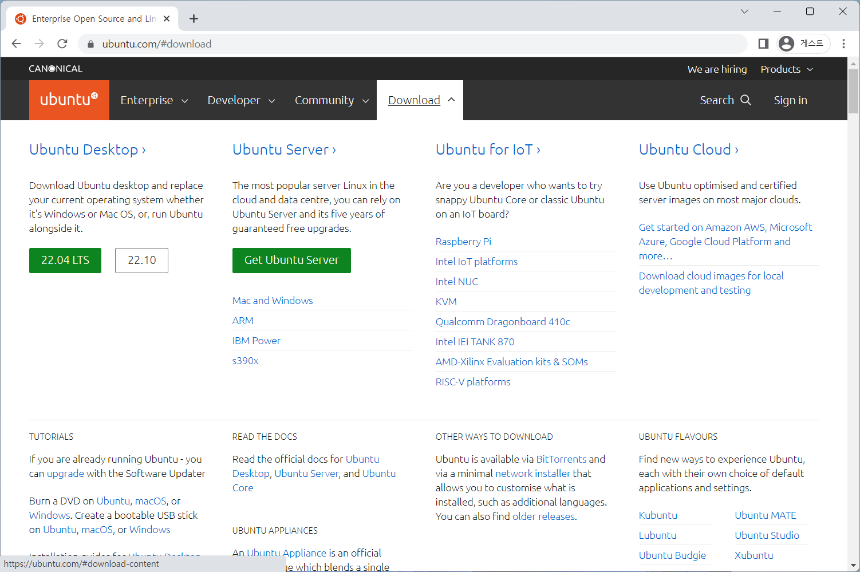Go back using the browser back arrow

tap(16, 44)
